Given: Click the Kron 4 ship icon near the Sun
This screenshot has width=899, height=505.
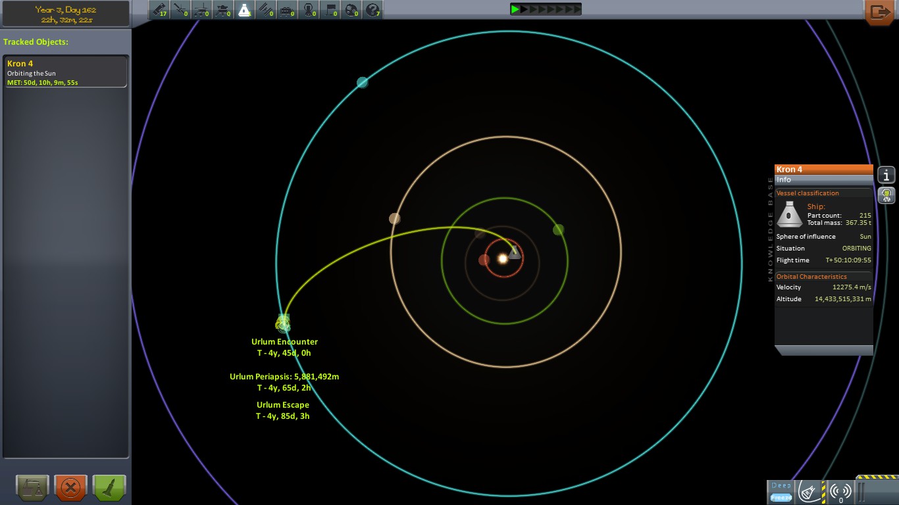Looking at the screenshot, I should [x=515, y=252].
